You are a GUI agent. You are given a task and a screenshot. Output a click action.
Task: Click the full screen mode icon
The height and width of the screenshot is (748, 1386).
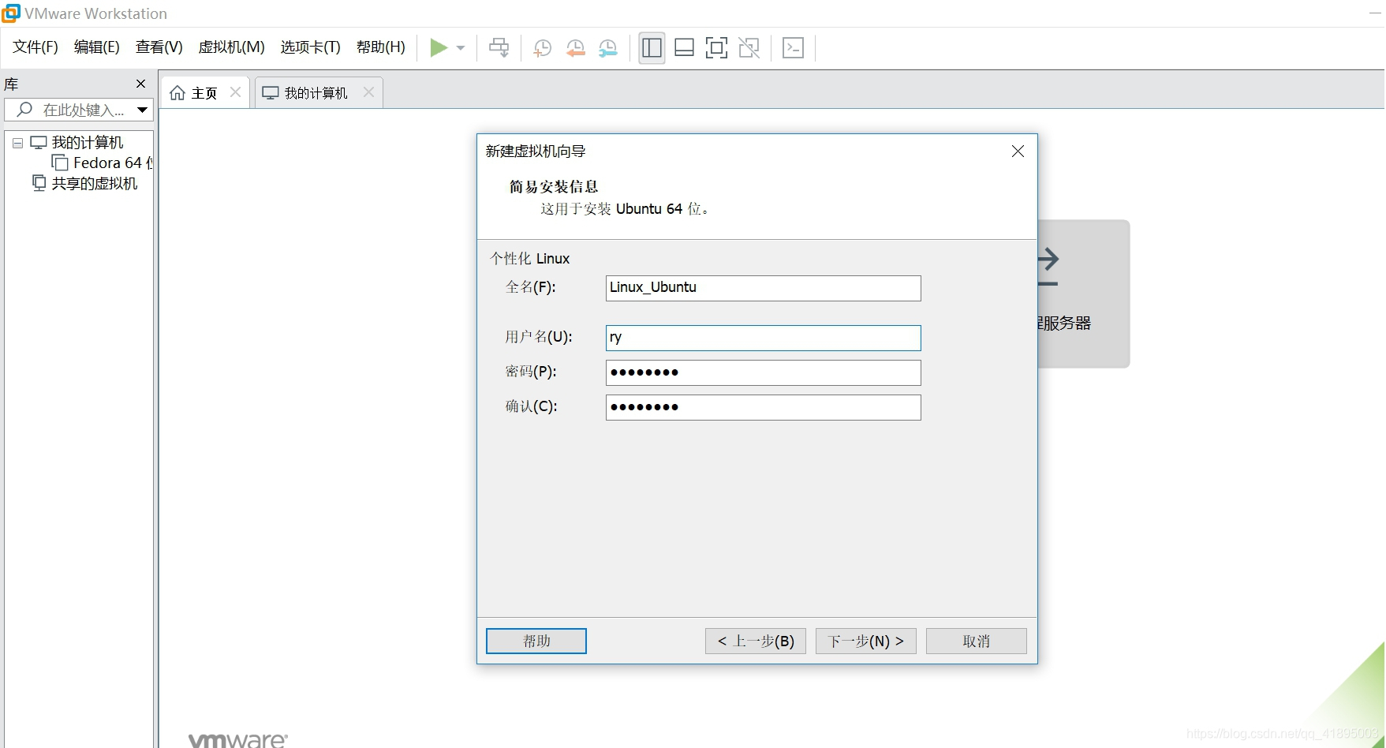pyautogui.click(x=716, y=48)
